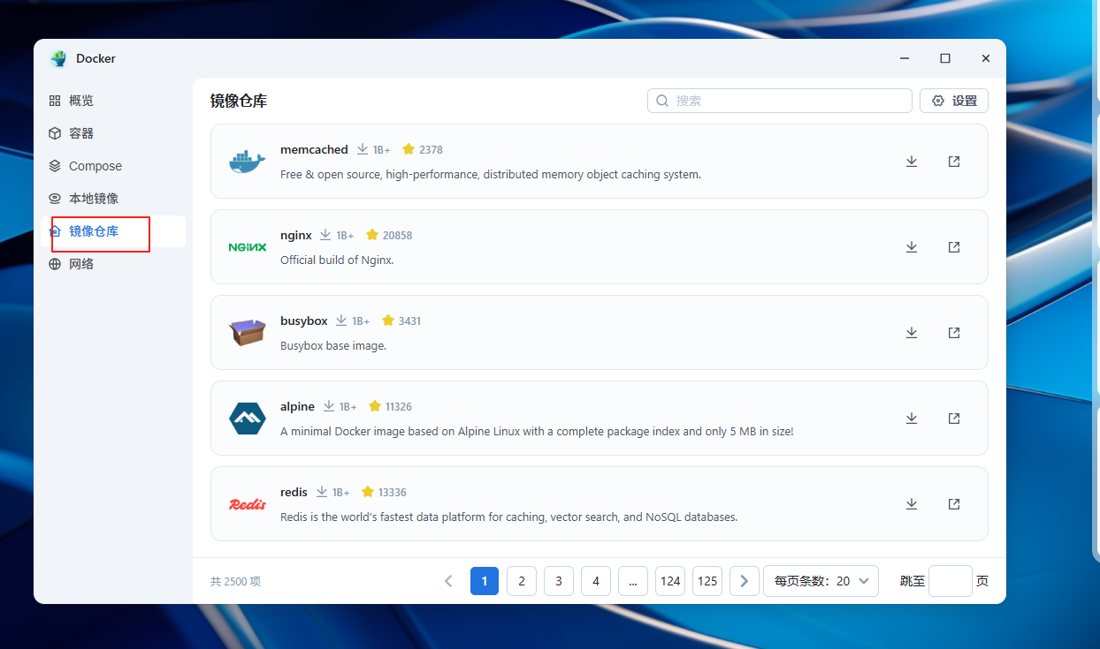Download the nginx image

912,247
